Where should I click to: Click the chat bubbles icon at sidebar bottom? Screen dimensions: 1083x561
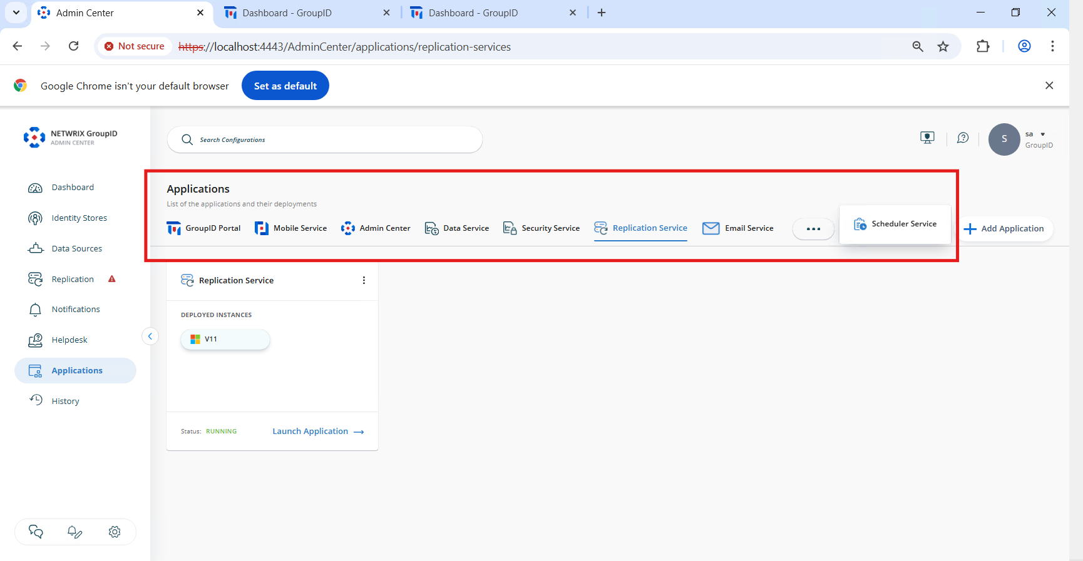tap(36, 532)
